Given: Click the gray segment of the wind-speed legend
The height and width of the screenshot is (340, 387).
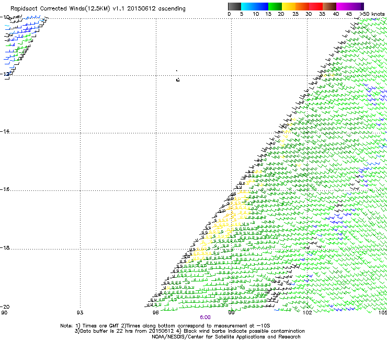Looking at the screenshot, I should (234, 6).
